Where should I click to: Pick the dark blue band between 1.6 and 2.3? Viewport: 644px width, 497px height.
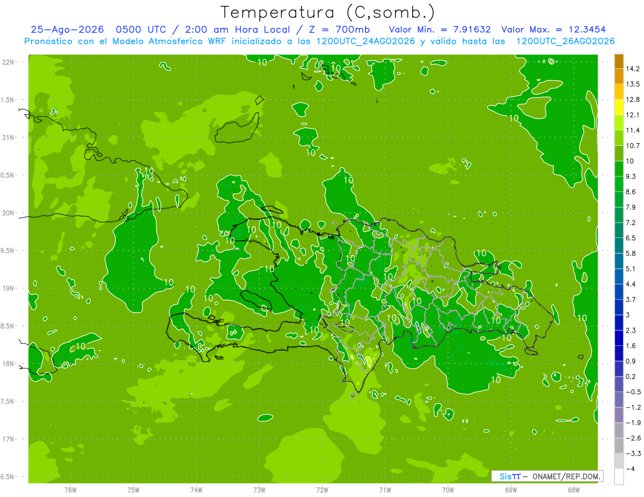coord(619,338)
